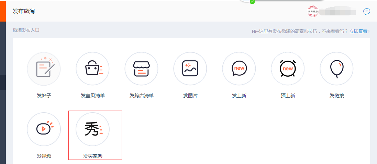The image size is (377, 164).
Task: Click the arrow chevron after 立即查看
Action: (x=369, y=31)
